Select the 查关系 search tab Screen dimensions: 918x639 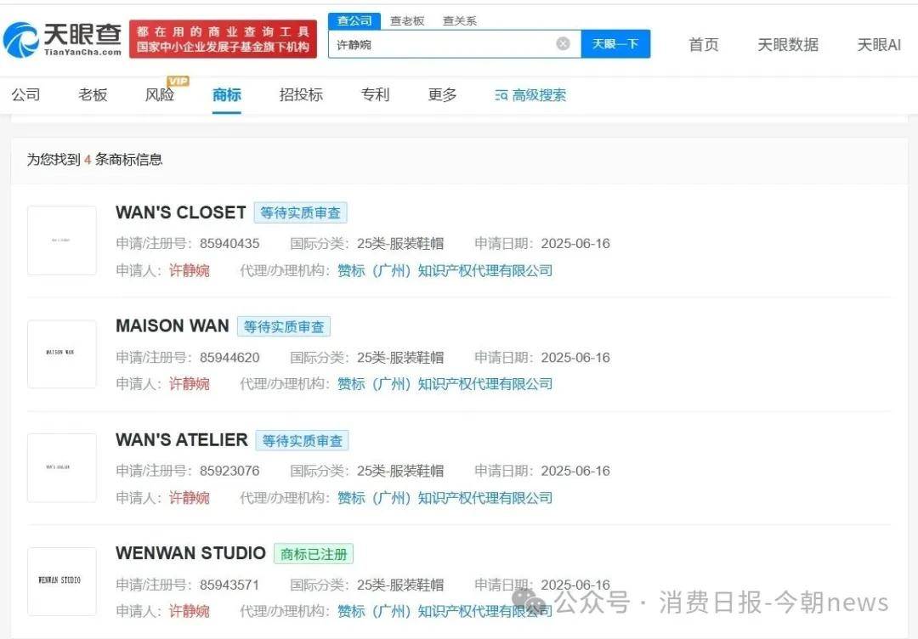click(460, 21)
